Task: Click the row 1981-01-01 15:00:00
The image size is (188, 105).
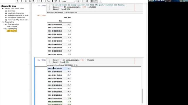Action: coord(59,69)
